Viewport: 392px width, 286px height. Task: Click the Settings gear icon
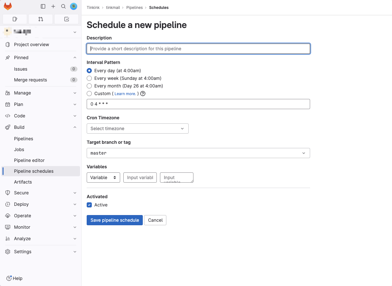click(x=8, y=252)
